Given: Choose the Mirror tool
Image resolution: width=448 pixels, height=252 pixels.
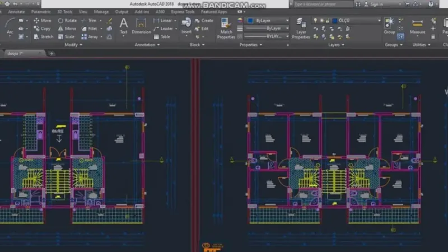Looking at the screenshot, I should (x=67, y=29).
